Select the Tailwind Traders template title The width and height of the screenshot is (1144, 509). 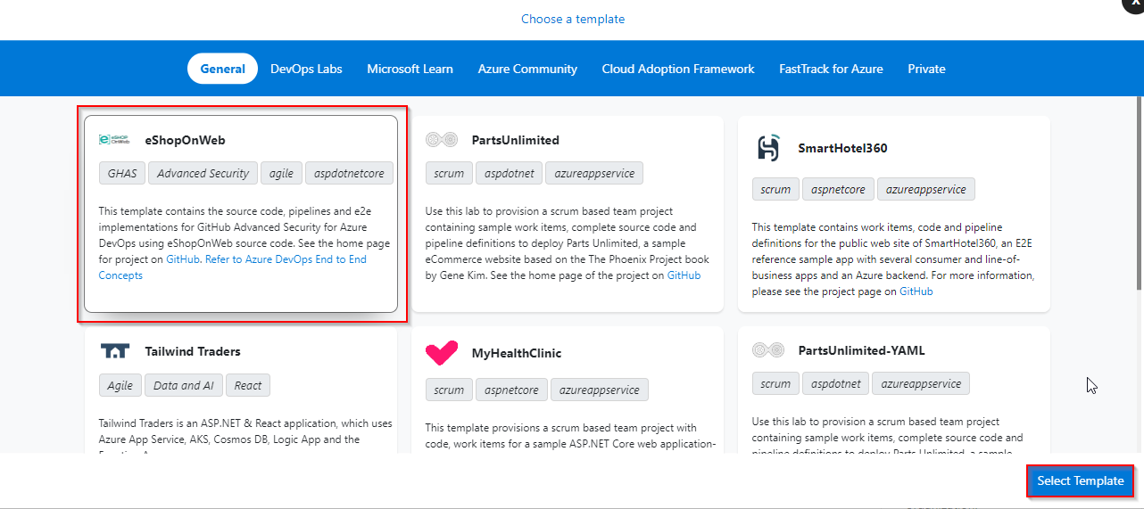coord(193,351)
